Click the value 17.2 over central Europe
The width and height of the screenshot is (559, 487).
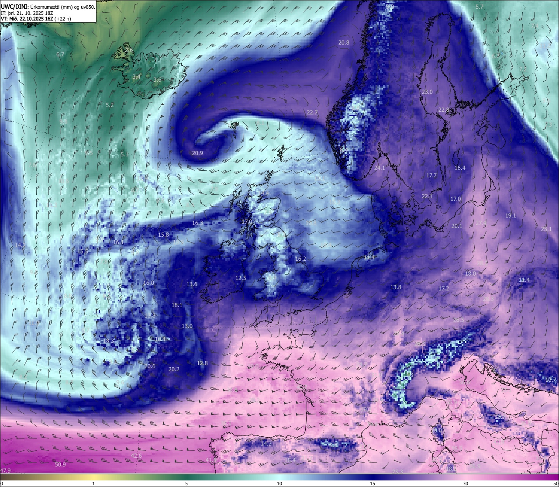(x=444, y=289)
